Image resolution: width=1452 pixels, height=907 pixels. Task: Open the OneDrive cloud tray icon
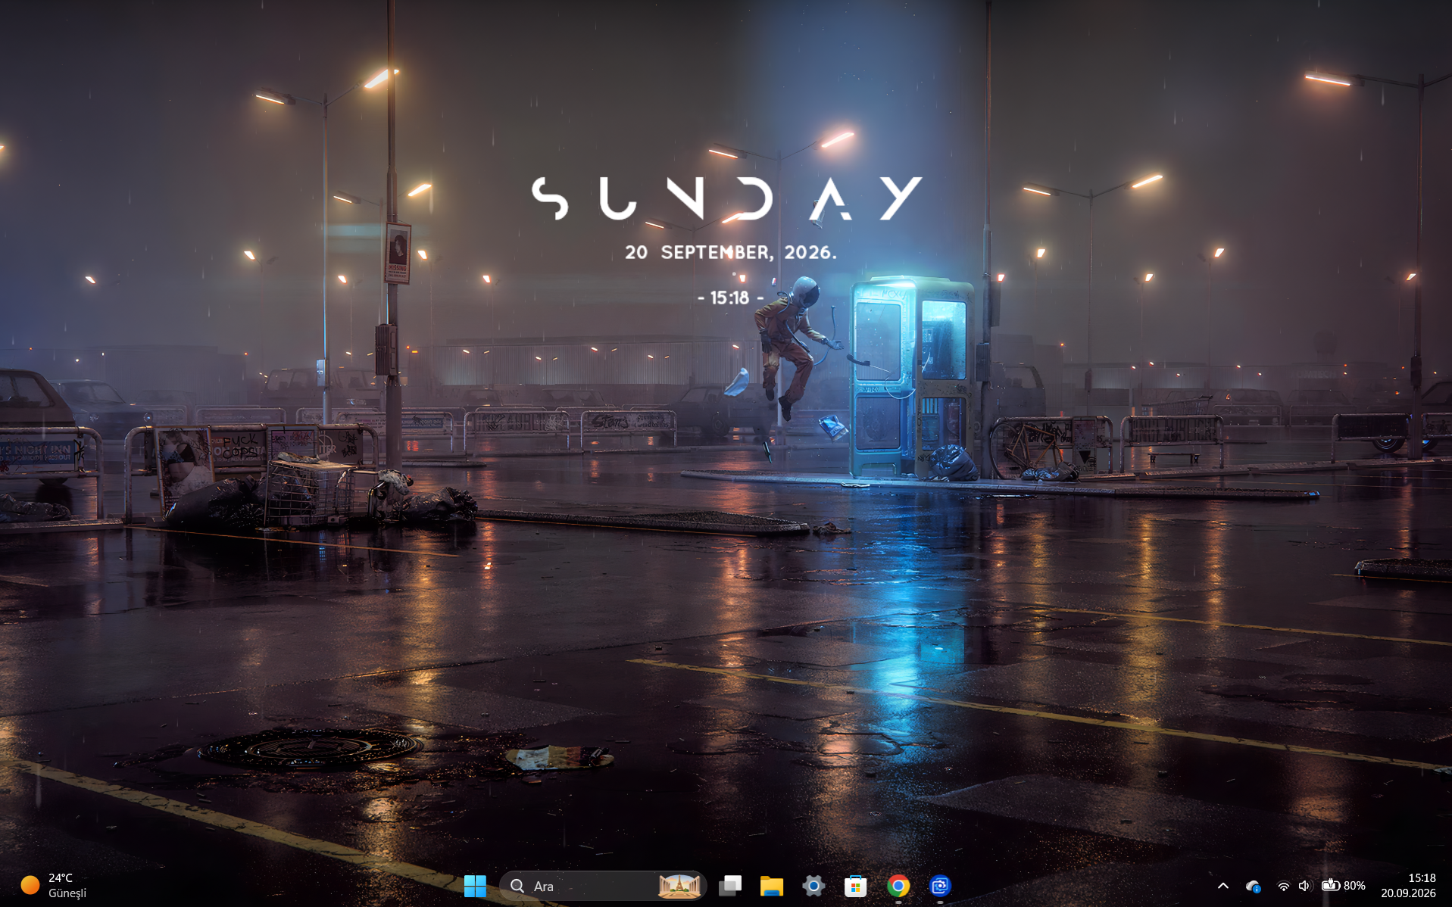point(1253,886)
